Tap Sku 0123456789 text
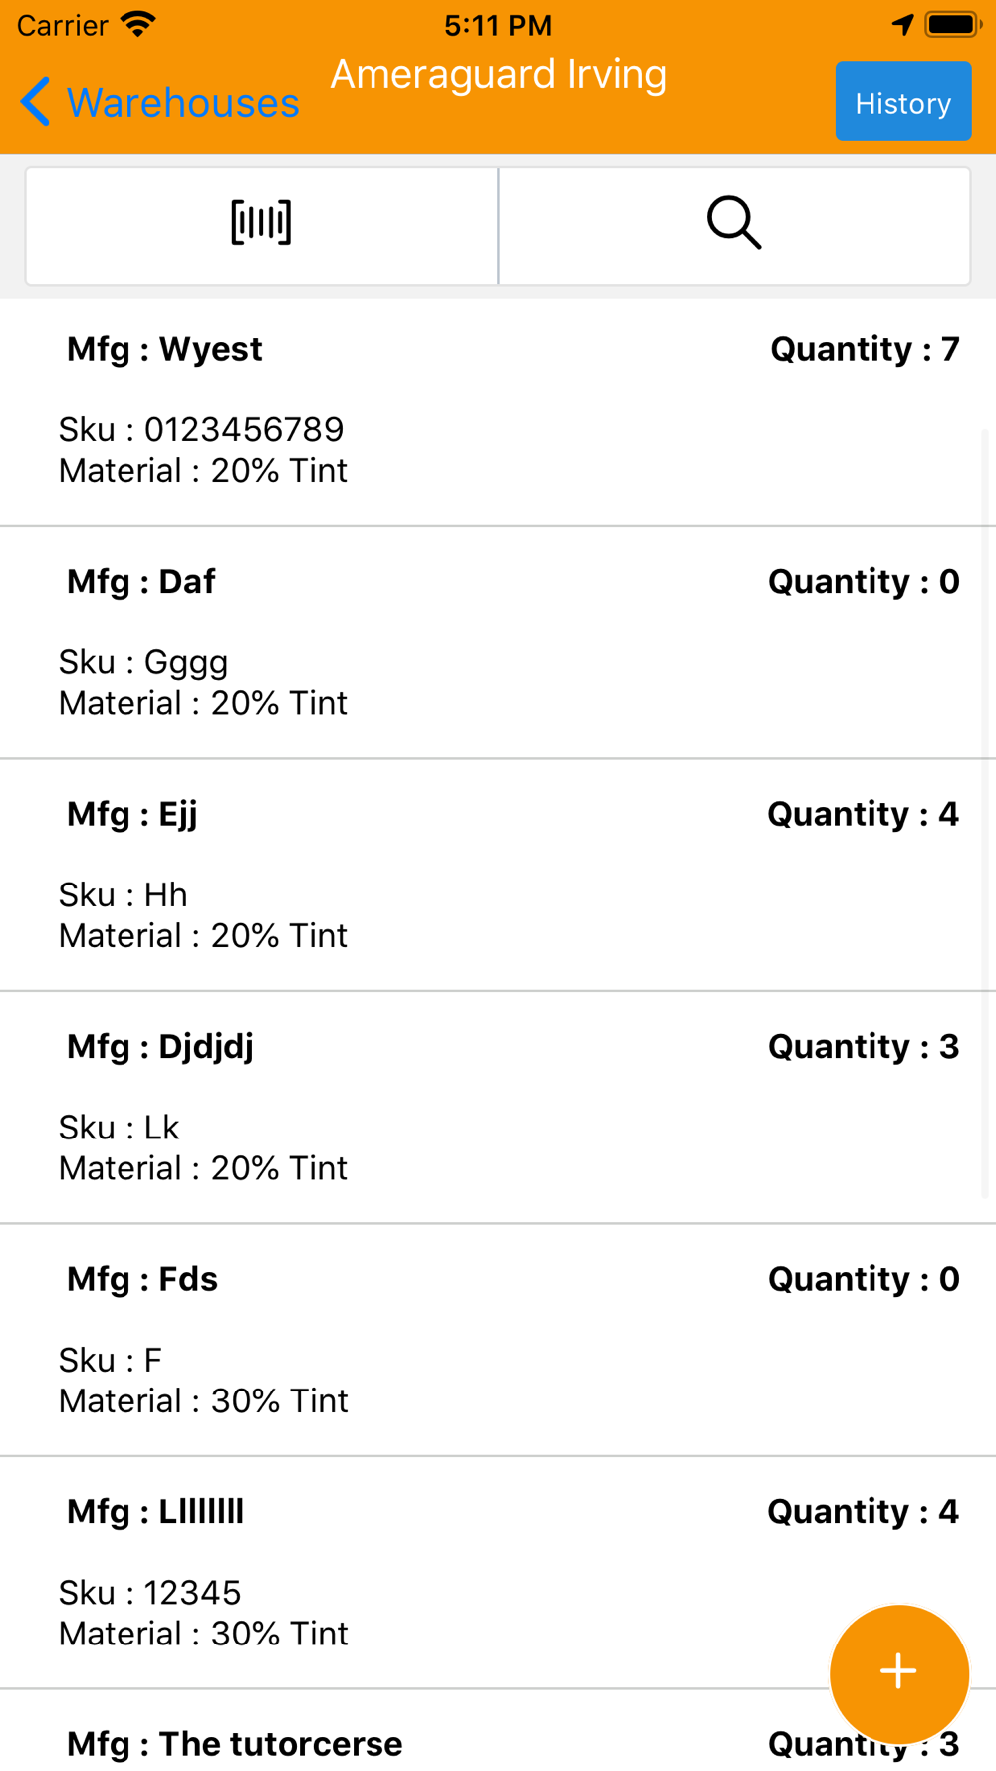The image size is (996, 1771). [x=201, y=429]
